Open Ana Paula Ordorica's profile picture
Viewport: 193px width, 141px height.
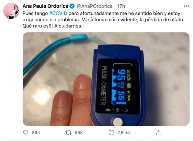(x=11, y=11)
